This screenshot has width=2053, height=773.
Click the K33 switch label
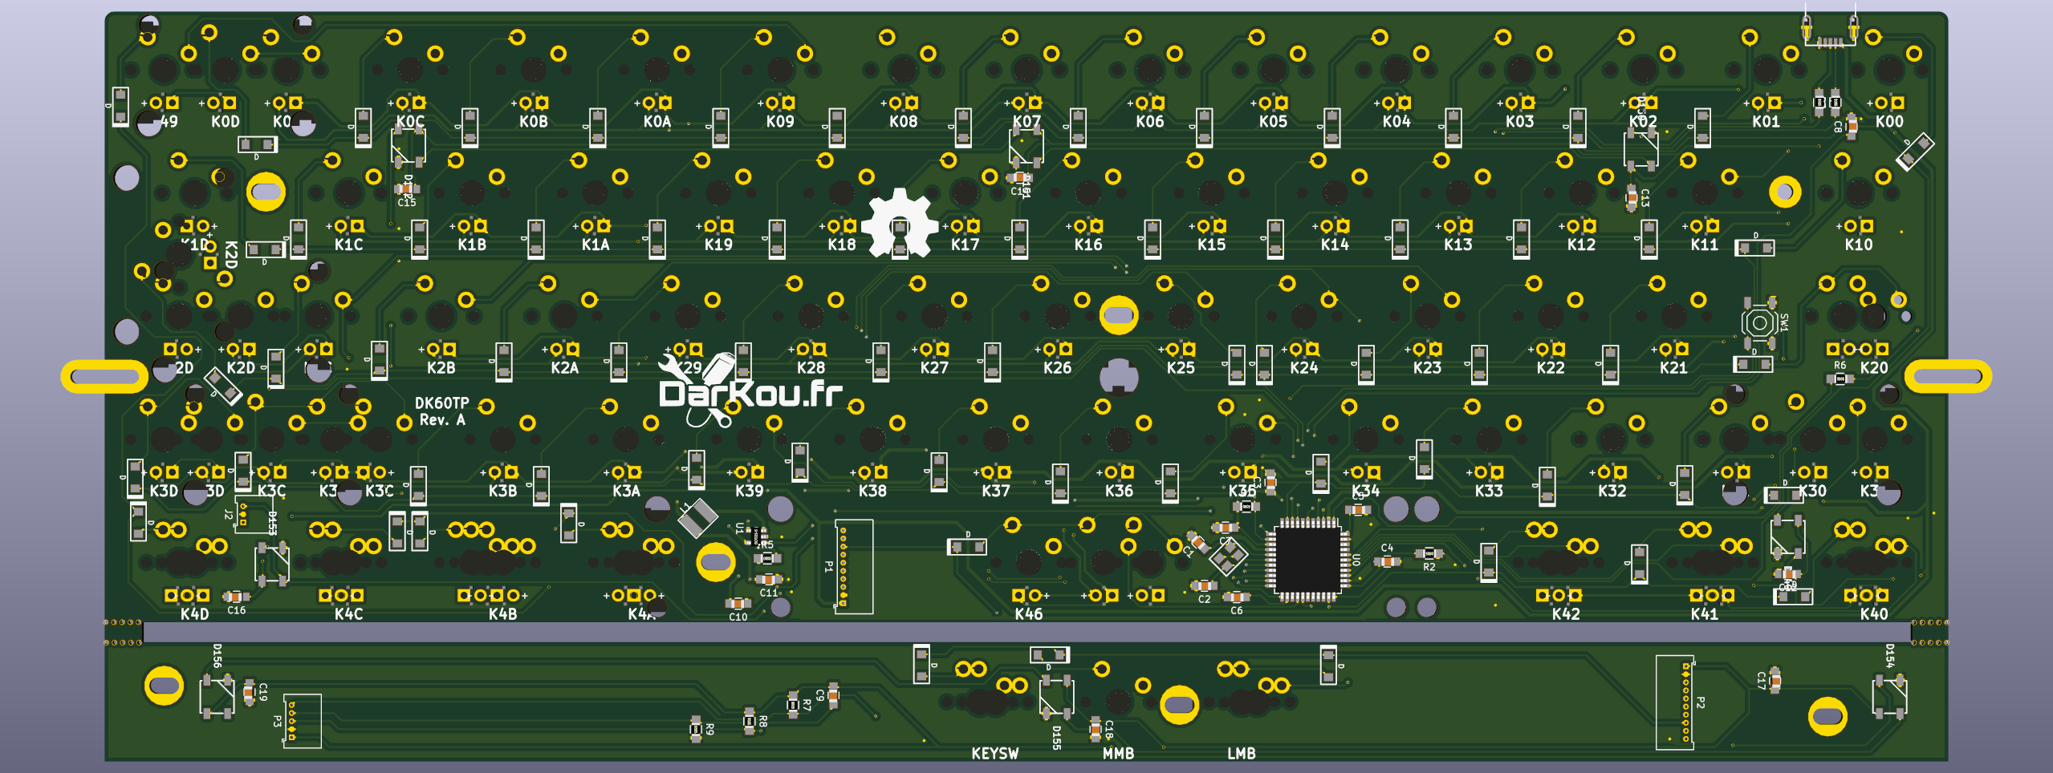pyautogui.click(x=1489, y=491)
